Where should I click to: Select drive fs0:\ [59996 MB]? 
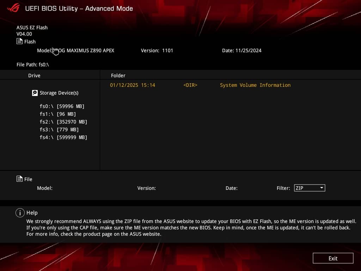(x=62, y=106)
